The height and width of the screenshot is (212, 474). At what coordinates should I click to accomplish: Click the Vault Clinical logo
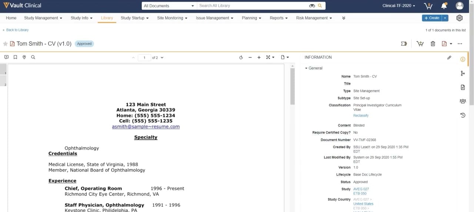click(x=22, y=6)
